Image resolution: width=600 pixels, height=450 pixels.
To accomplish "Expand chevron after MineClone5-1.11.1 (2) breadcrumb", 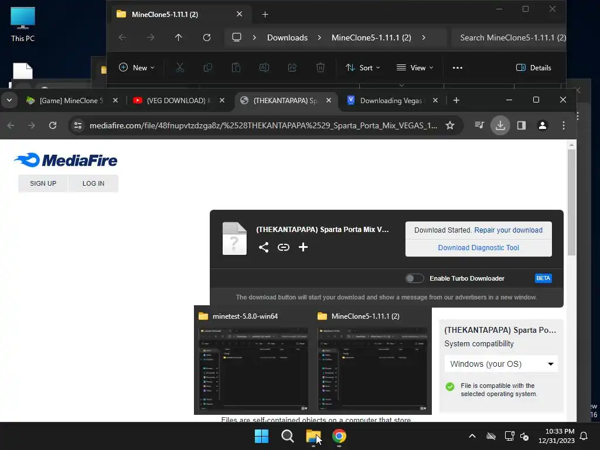I will coord(423,37).
